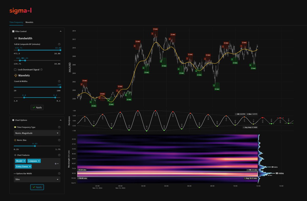The image size is (307, 201).
Task: Click the sigma-l logo
Action: pos(20,11)
